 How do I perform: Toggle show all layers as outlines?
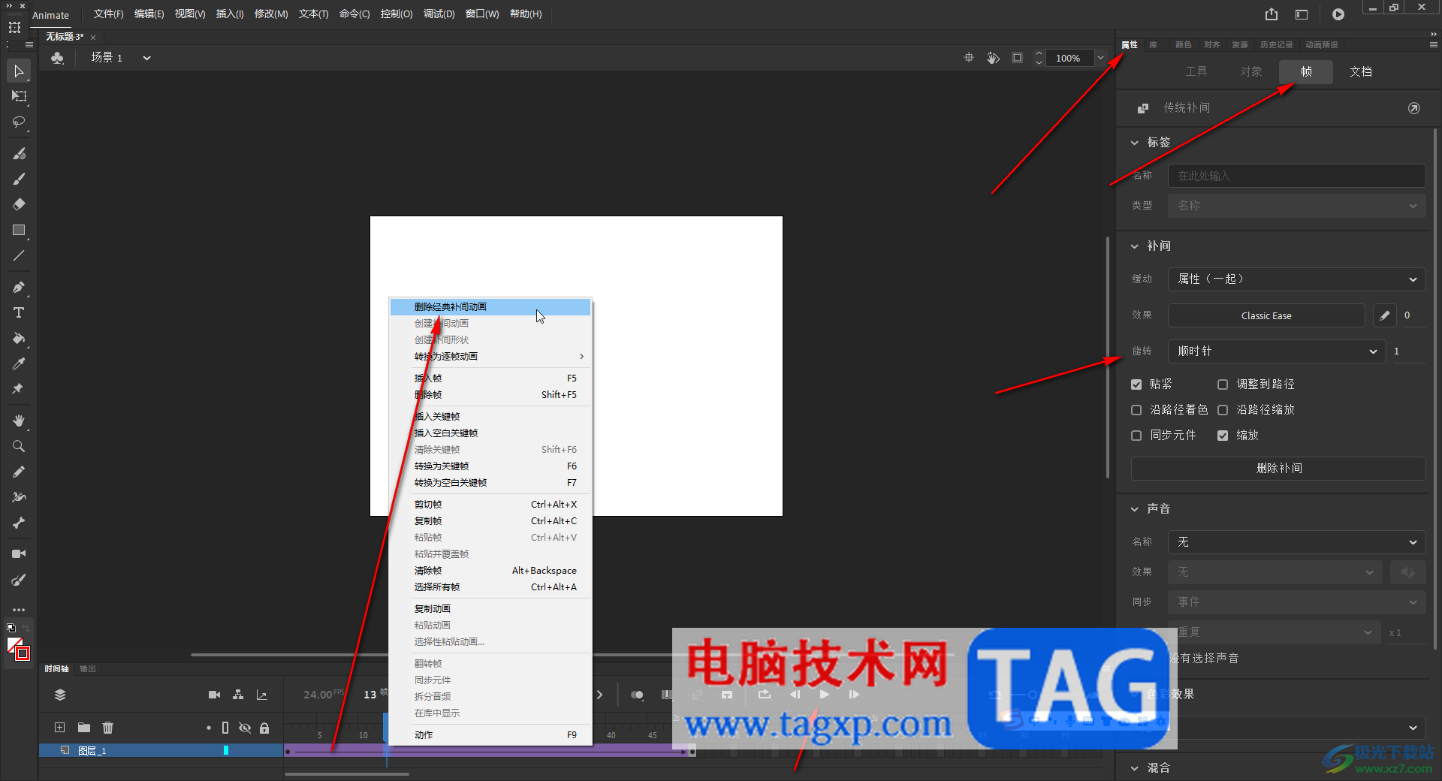[225, 728]
